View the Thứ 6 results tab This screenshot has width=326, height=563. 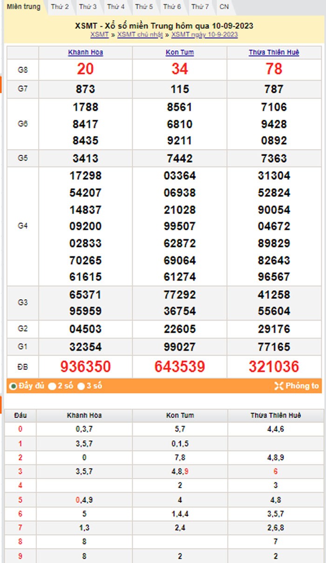pos(172,7)
